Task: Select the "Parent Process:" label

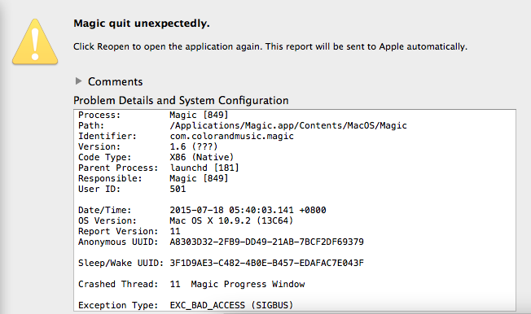Action: click(x=118, y=168)
